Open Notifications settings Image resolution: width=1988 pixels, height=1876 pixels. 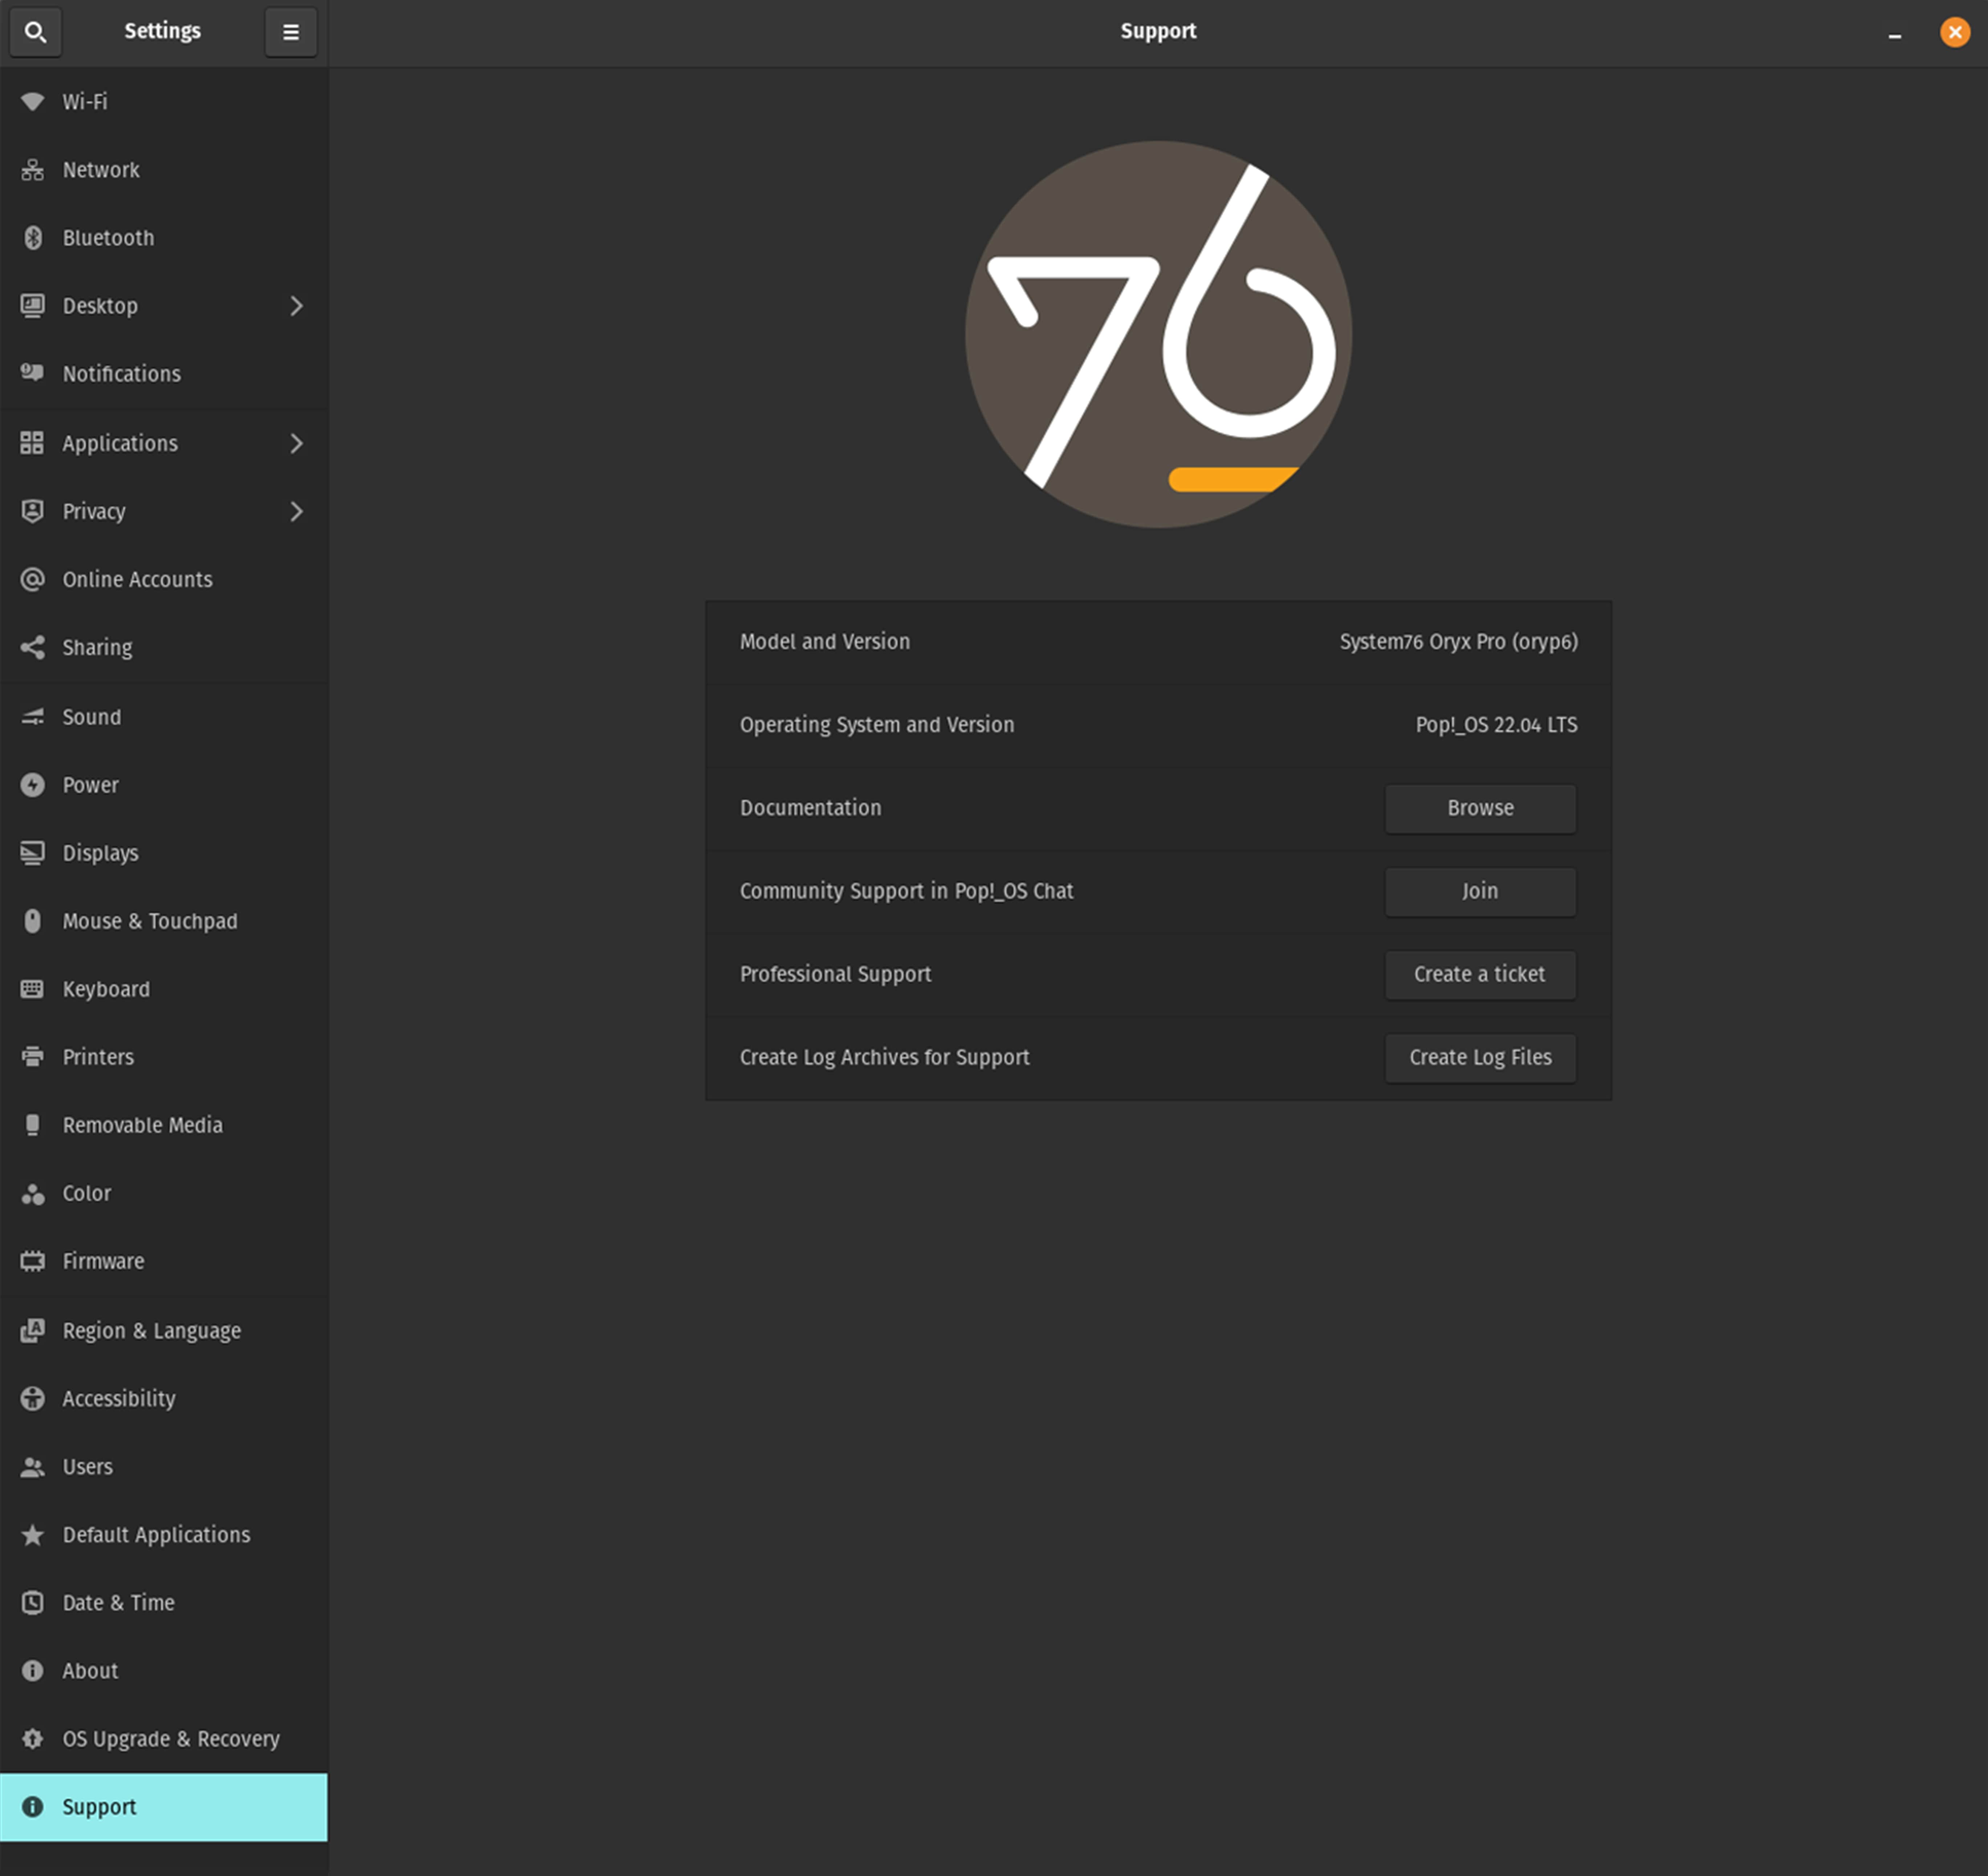(x=164, y=373)
